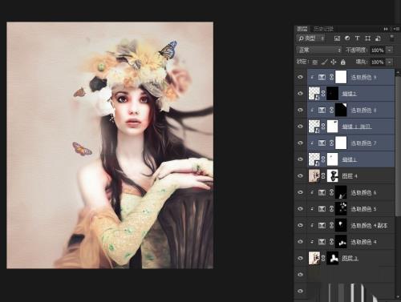Click the opacity 100% value field

coord(378,50)
